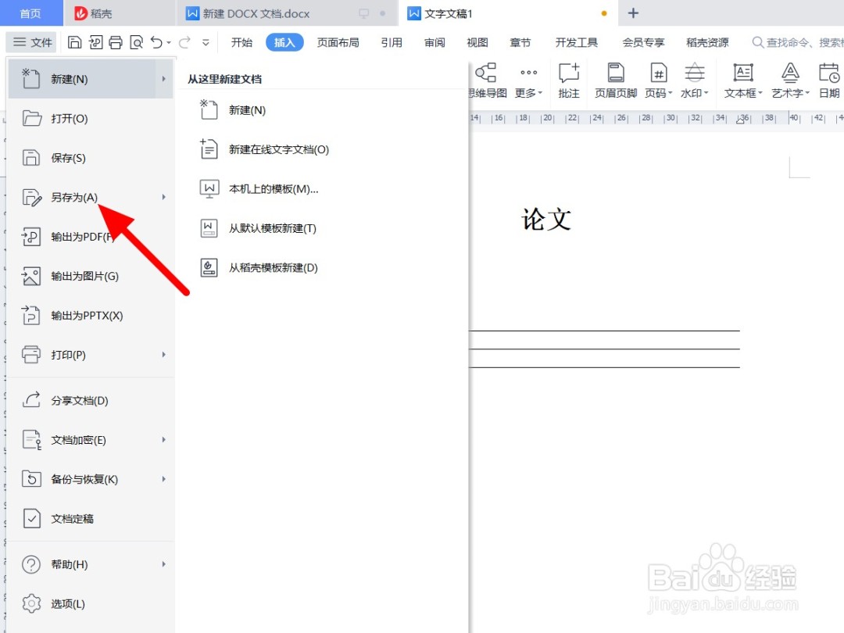Click the 分享文档(D) share icon
This screenshot has height=633, width=844.
[x=31, y=400]
